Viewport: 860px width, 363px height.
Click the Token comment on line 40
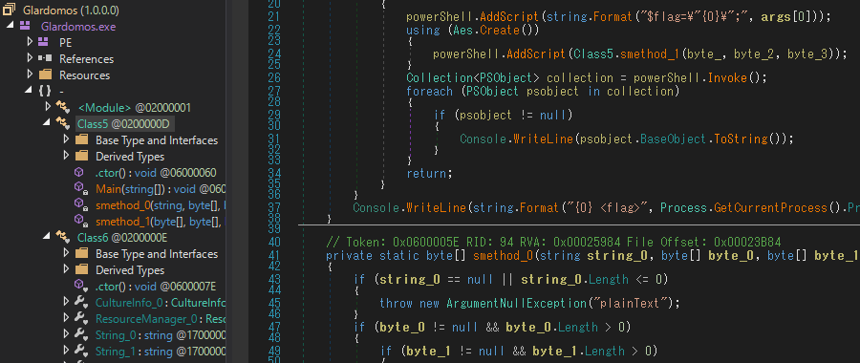point(553,242)
